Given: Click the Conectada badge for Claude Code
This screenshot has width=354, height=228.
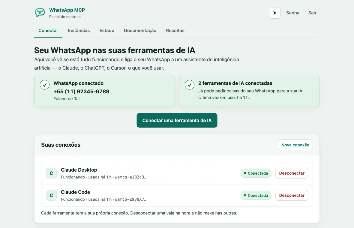Looking at the screenshot, I should pyautogui.click(x=256, y=195).
